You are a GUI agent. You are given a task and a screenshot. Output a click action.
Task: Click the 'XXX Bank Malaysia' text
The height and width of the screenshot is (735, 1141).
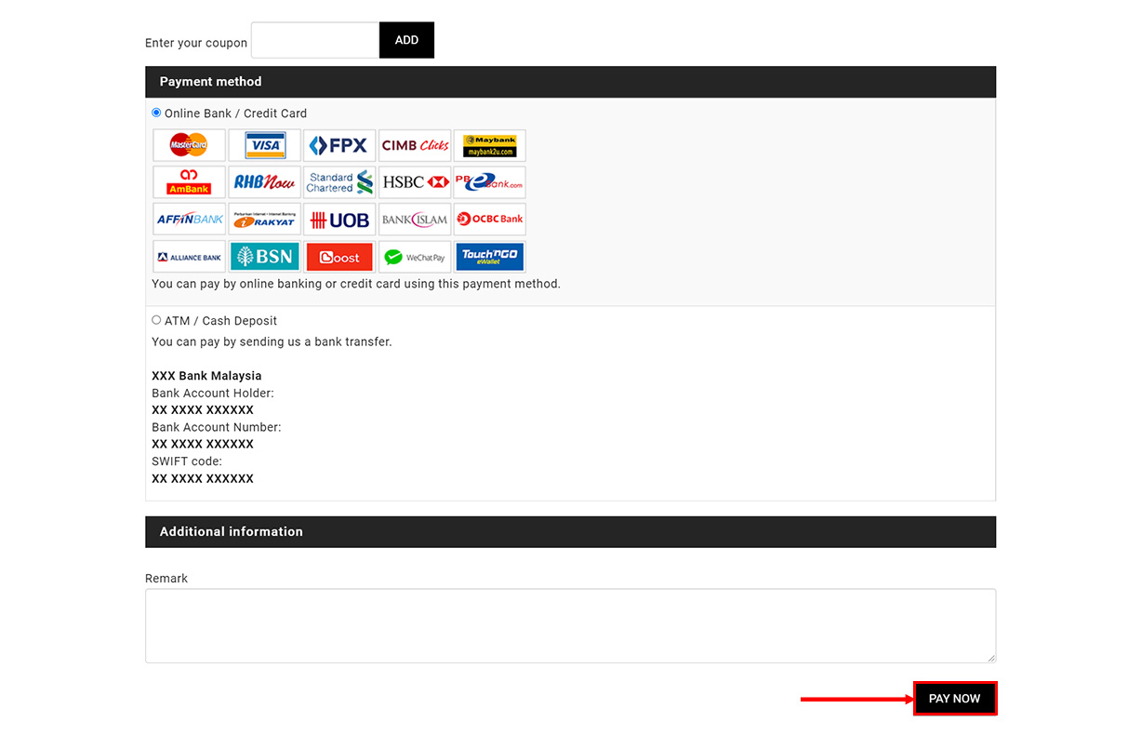point(206,376)
